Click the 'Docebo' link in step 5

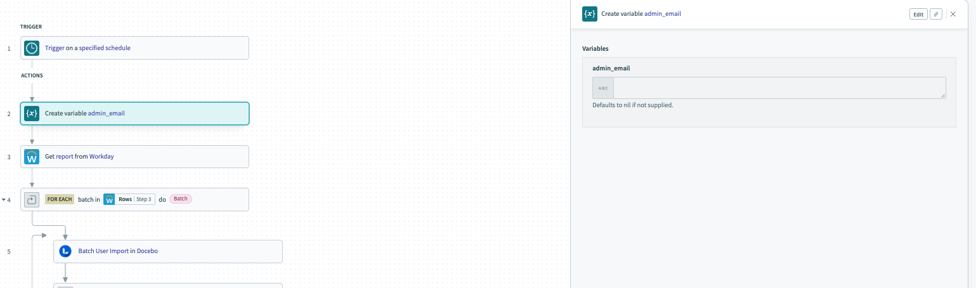point(147,251)
